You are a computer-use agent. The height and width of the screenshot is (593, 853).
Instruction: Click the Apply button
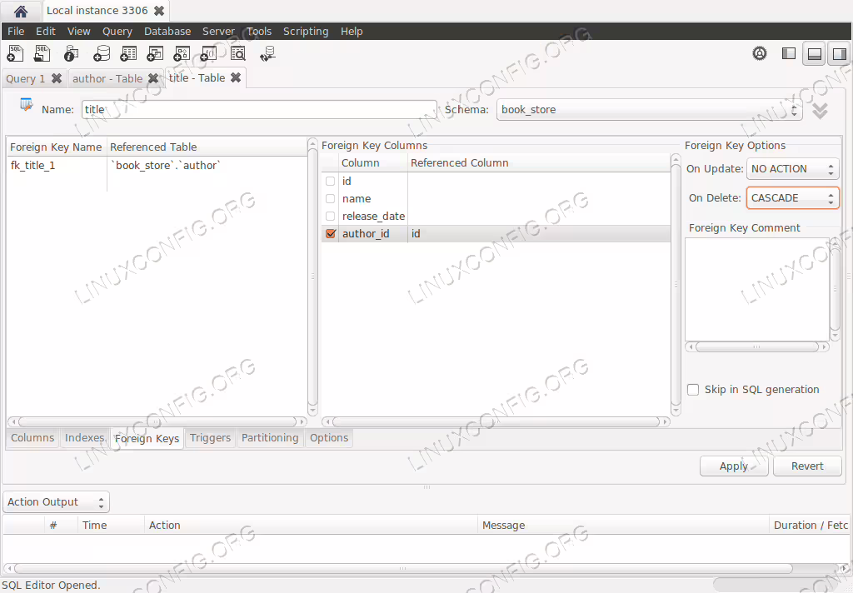click(733, 466)
